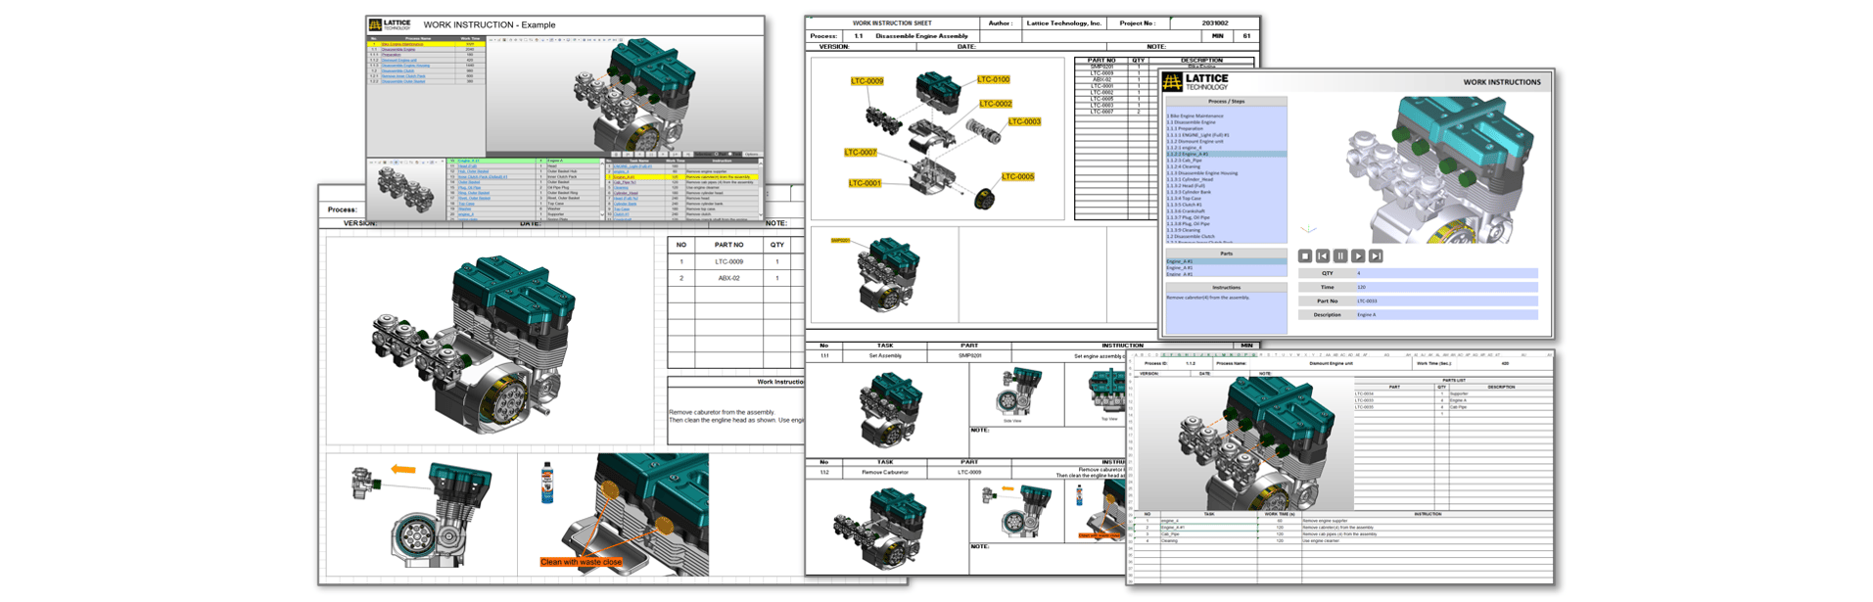The height and width of the screenshot is (602, 1873).
Task: Click the skip-to-previous step button
Action: tap(1322, 255)
